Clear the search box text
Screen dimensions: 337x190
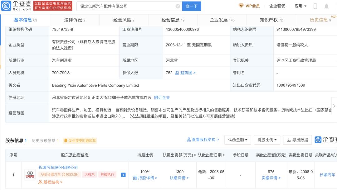[178, 6]
